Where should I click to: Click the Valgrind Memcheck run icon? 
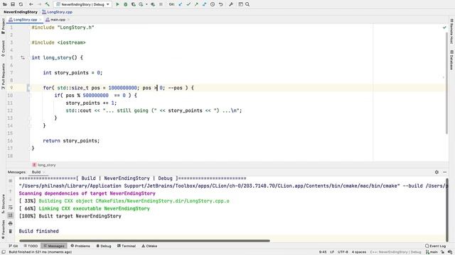pos(153,4)
